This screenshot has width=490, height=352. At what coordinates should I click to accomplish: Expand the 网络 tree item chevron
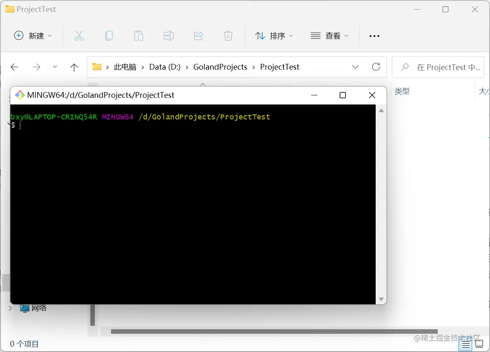[10, 308]
